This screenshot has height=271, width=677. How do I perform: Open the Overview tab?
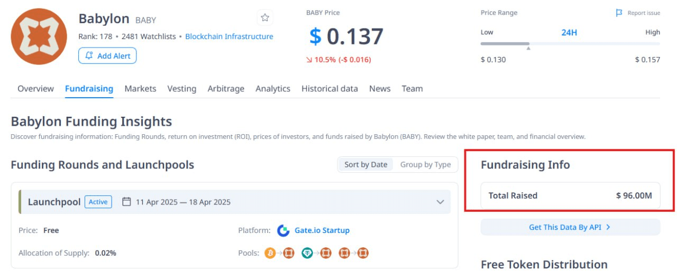35,89
